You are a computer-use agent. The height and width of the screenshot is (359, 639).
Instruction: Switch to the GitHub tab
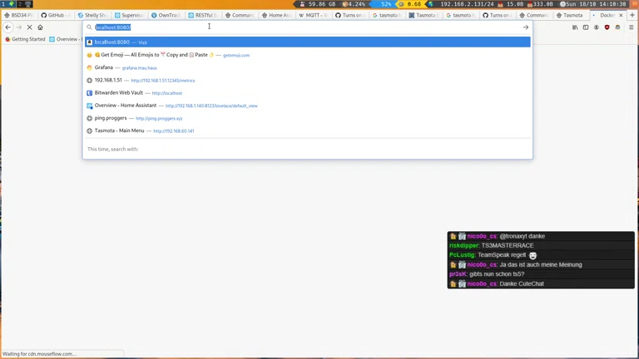[55, 15]
